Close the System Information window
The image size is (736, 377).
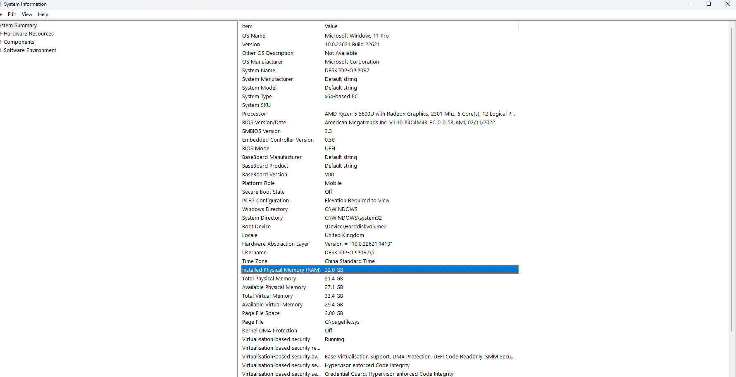[727, 4]
